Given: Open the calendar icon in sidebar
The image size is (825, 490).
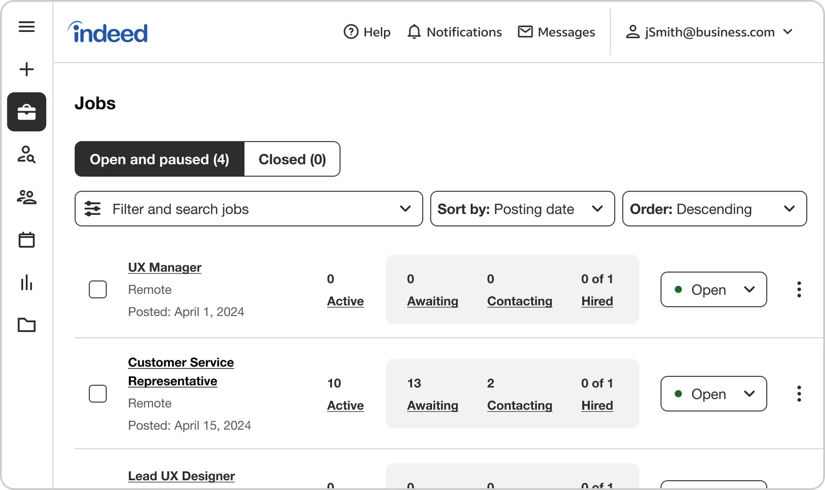Looking at the screenshot, I should pyautogui.click(x=26, y=240).
